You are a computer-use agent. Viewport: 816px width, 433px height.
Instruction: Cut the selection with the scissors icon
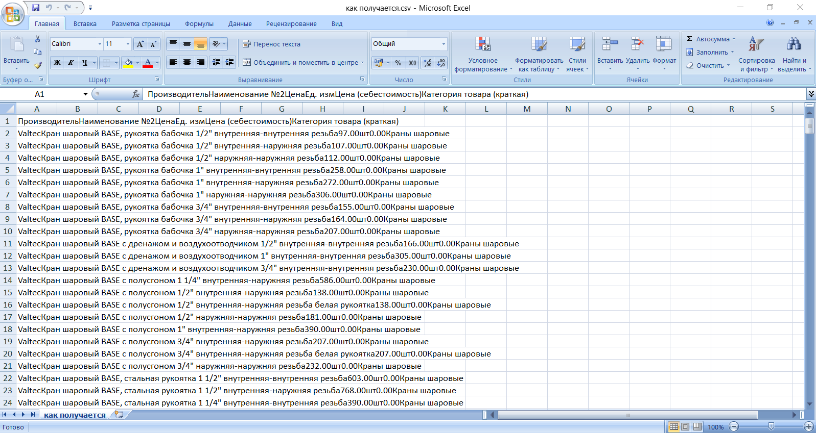click(x=37, y=39)
